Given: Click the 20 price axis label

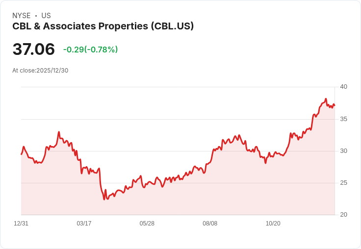Looking at the screenshot, I should (x=343, y=215).
